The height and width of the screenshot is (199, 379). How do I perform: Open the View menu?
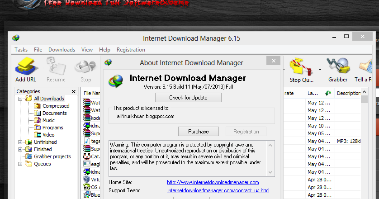click(x=87, y=50)
